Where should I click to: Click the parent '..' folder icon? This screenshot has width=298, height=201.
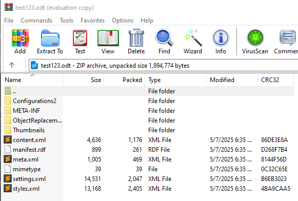(8, 91)
